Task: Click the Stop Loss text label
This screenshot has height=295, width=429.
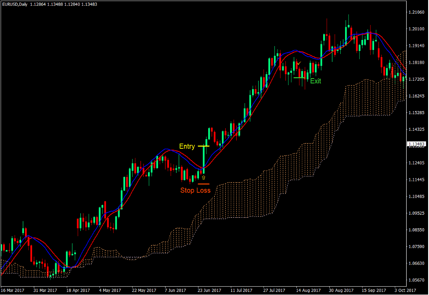Action: [195, 191]
